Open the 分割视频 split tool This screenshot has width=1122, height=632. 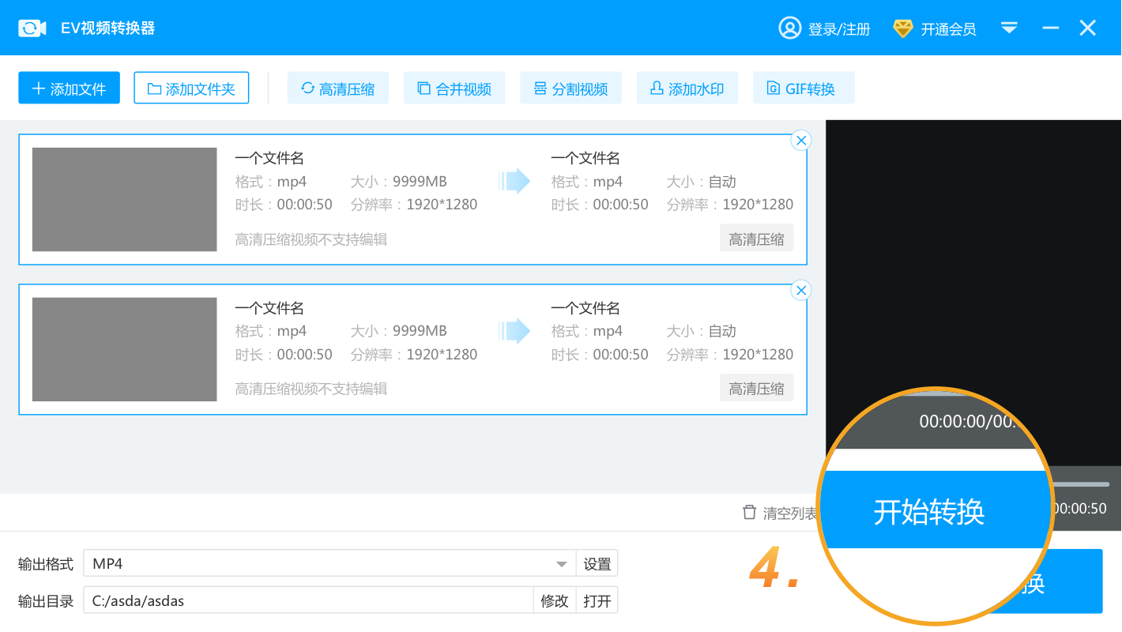pyautogui.click(x=570, y=88)
